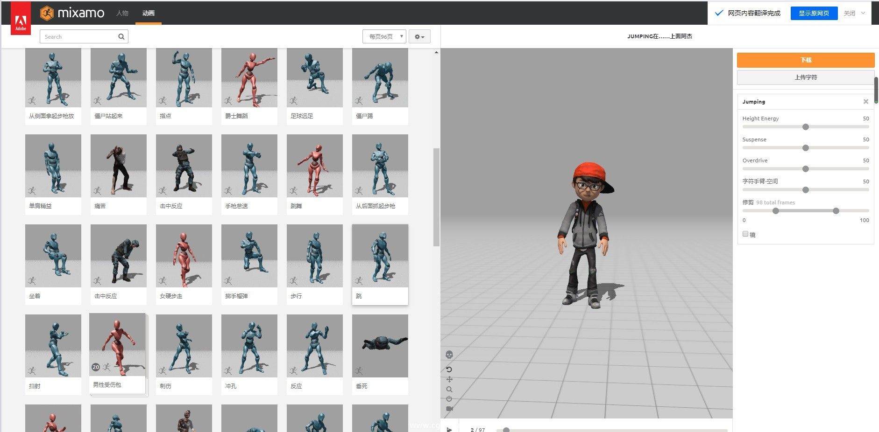This screenshot has width=879, height=432.
Task: Close the Jumping settings panel
Action: (x=866, y=101)
